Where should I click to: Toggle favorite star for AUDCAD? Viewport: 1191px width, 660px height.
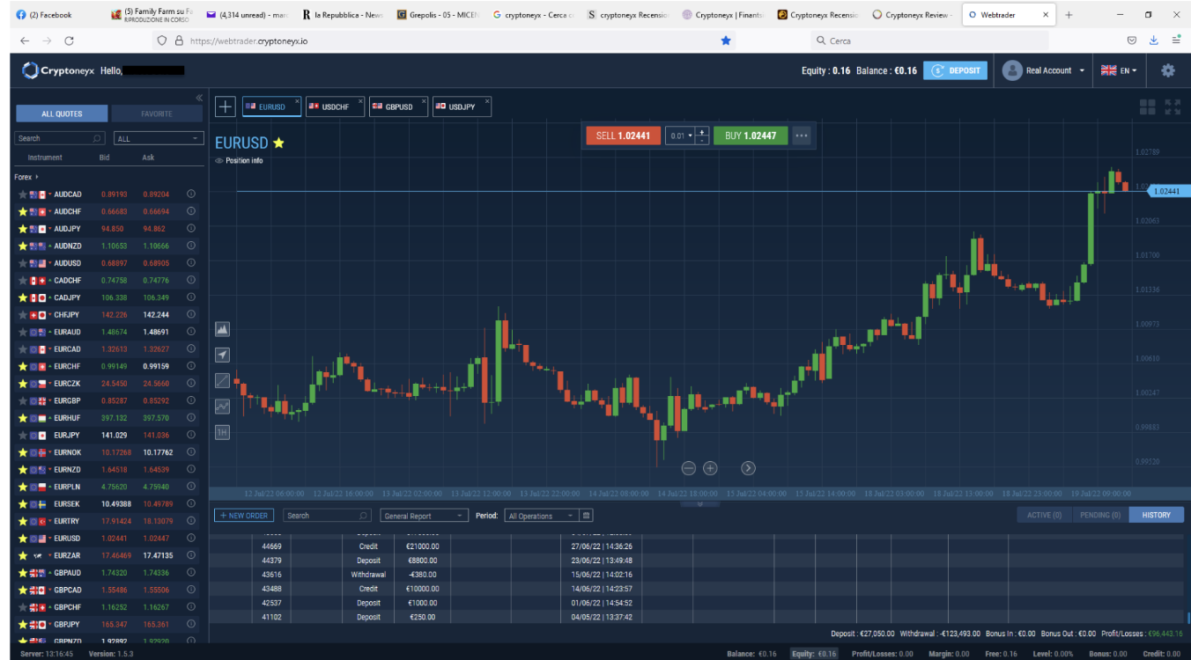point(23,194)
